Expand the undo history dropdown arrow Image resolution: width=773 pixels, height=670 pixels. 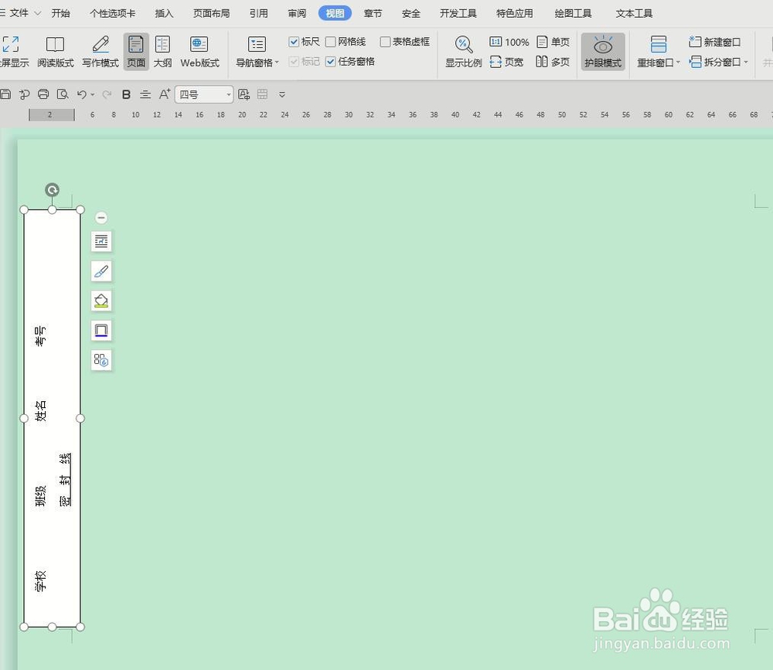point(93,94)
